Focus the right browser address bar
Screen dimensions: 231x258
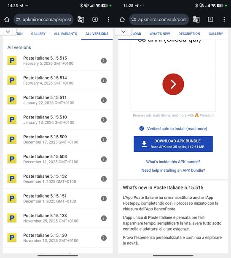pyautogui.click(x=159, y=19)
